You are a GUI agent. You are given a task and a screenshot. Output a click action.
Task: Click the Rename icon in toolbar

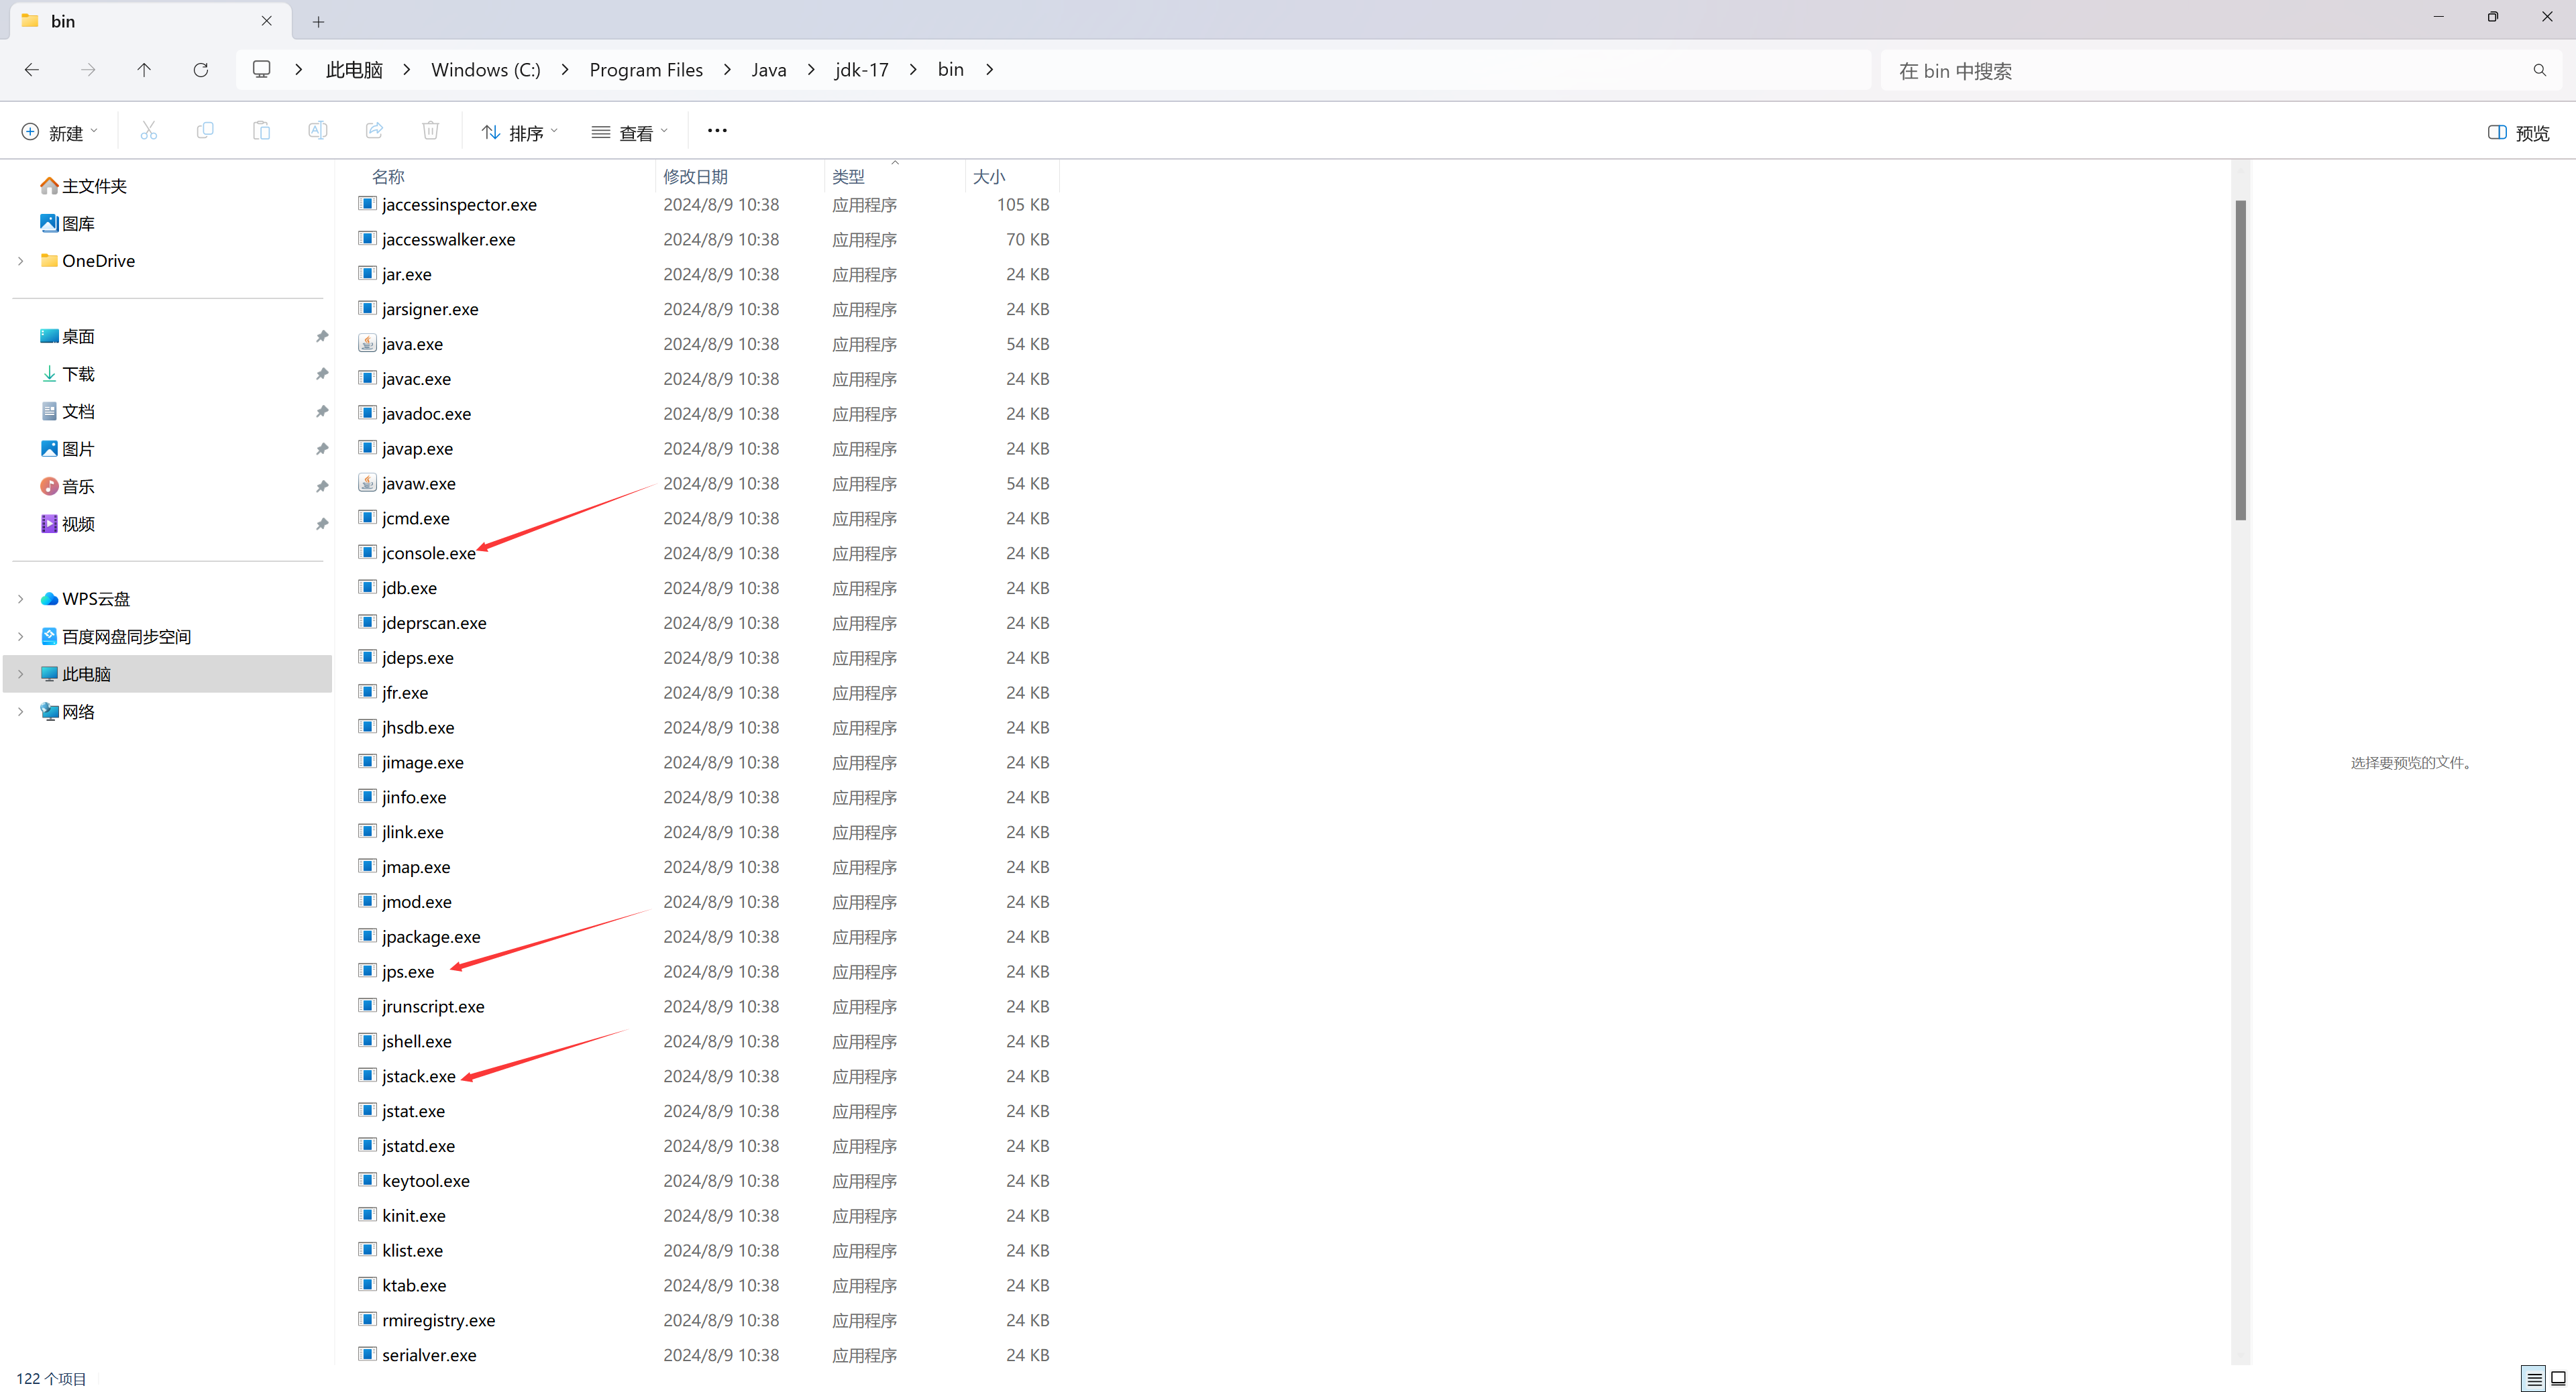(x=317, y=131)
